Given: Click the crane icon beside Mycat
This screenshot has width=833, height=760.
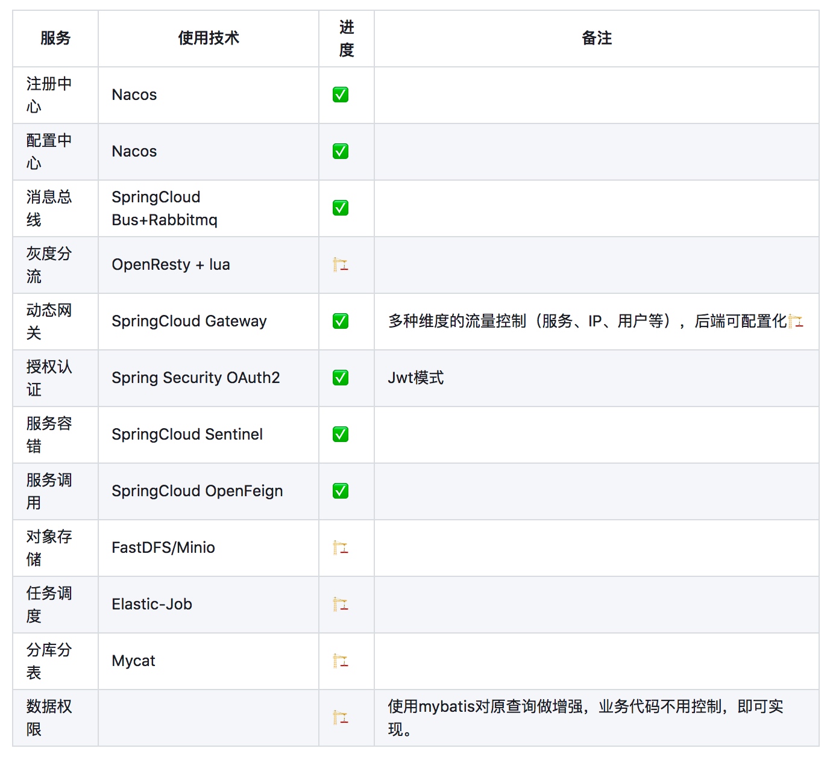Looking at the screenshot, I should (x=341, y=661).
